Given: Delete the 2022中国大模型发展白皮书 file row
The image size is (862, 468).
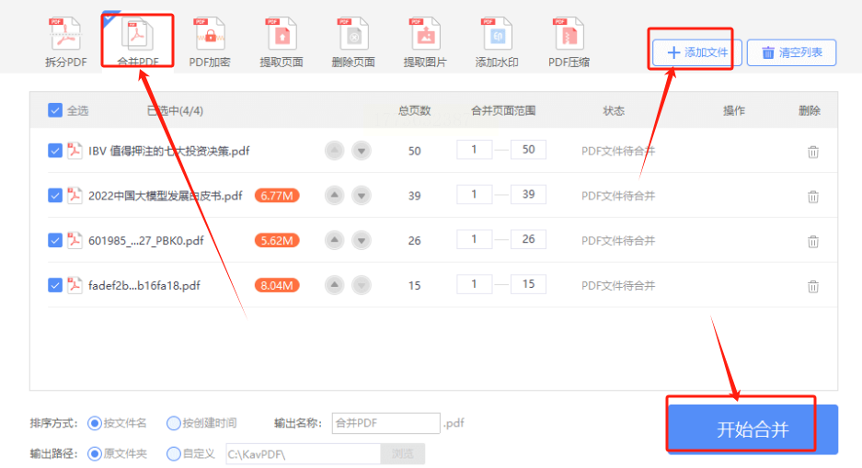Looking at the screenshot, I should [813, 197].
